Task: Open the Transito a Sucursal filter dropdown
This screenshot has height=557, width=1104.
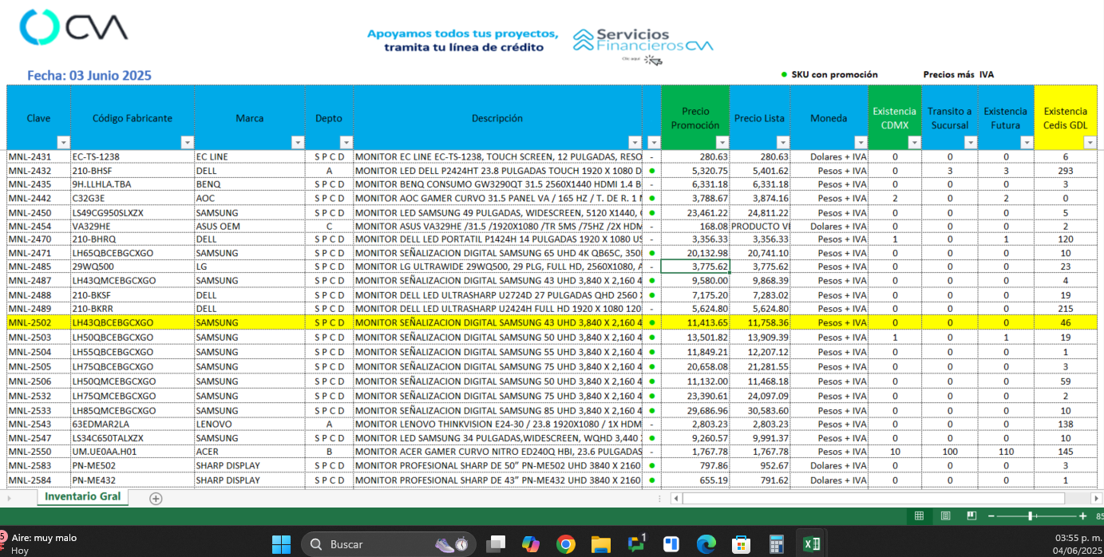Action: [x=971, y=143]
